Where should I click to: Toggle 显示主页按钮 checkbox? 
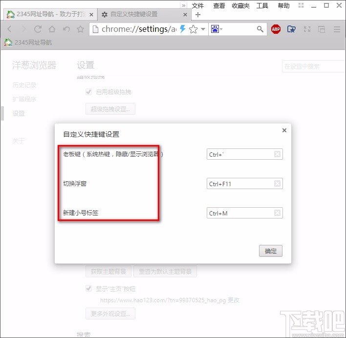click(x=89, y=289)
